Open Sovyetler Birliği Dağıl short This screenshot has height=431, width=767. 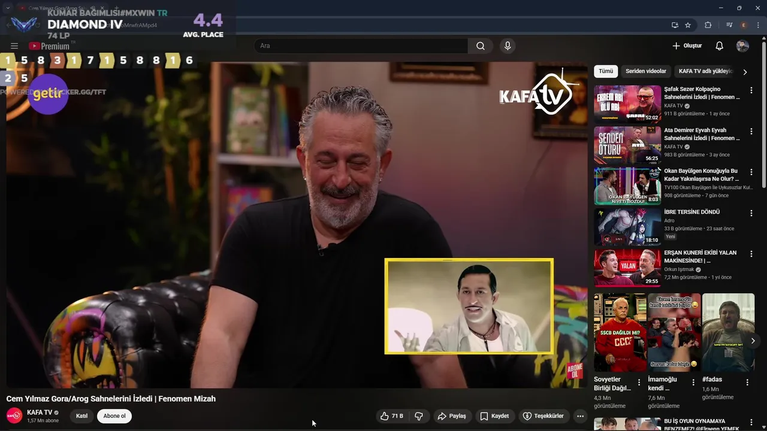620,332
